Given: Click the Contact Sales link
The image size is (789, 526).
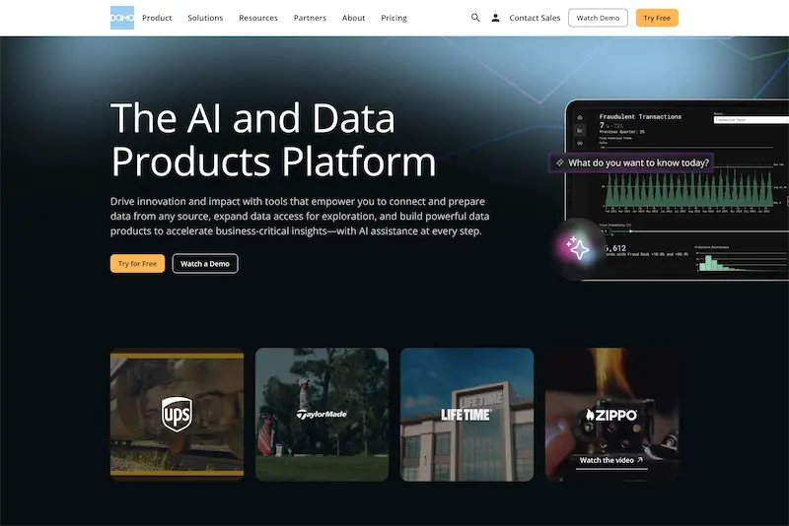Looking at the screenshot, I should [535, 18].
